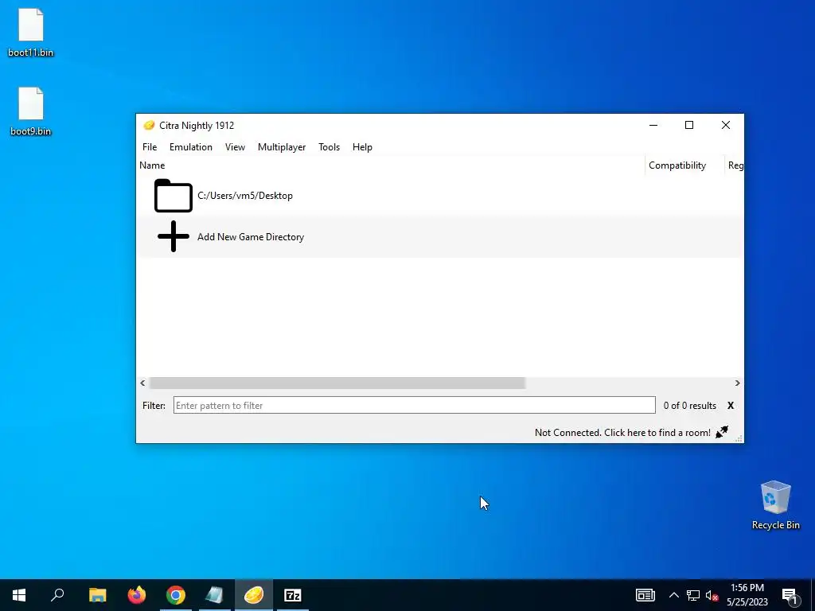
Task: Click the muted volume tray icon
Action: click(x=712, y=595)
